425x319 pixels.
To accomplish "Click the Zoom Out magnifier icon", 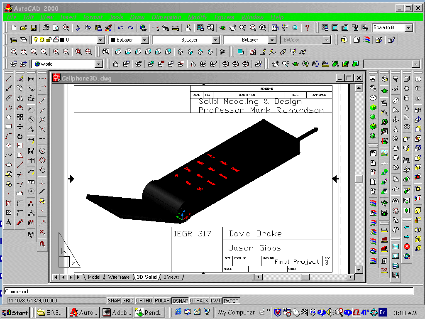I will pyautogui.click(x=66, y=52).
